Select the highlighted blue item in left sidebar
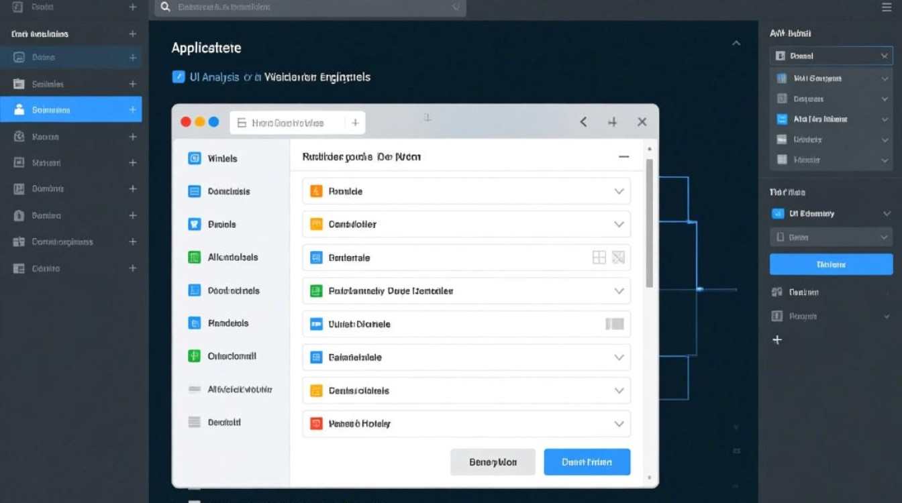 (70, 110)
